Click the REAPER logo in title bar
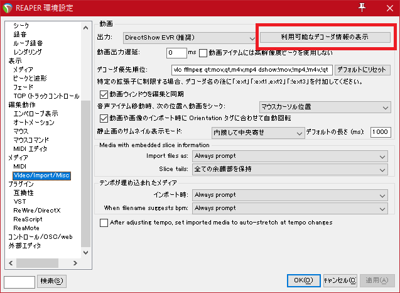The width and height of the screenshot is (400, 293). pos(8,8)
